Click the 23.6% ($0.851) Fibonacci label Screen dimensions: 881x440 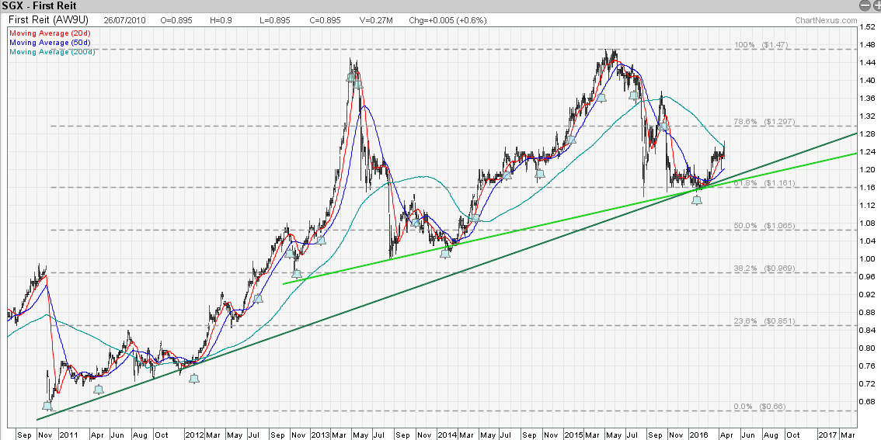[x=764, y=321]
